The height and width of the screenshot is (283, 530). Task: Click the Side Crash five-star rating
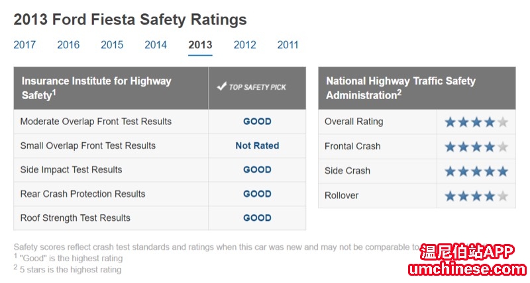pos(476,171)
